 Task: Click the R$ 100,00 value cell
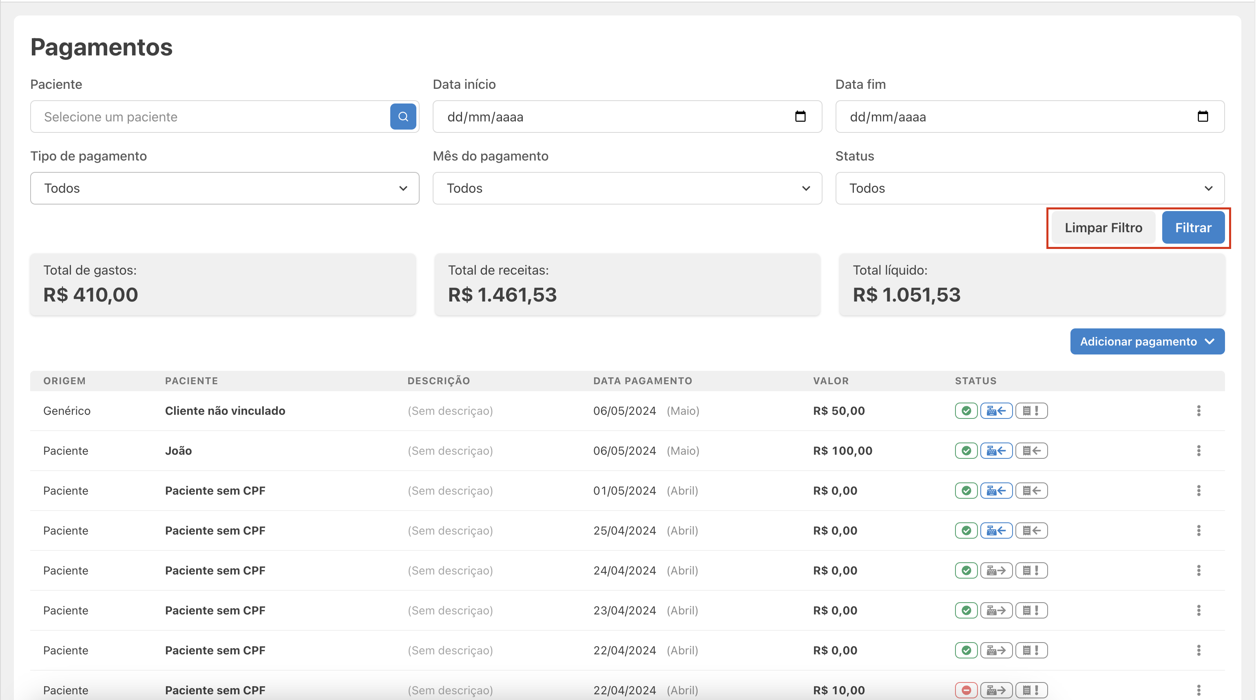point(842,451)
